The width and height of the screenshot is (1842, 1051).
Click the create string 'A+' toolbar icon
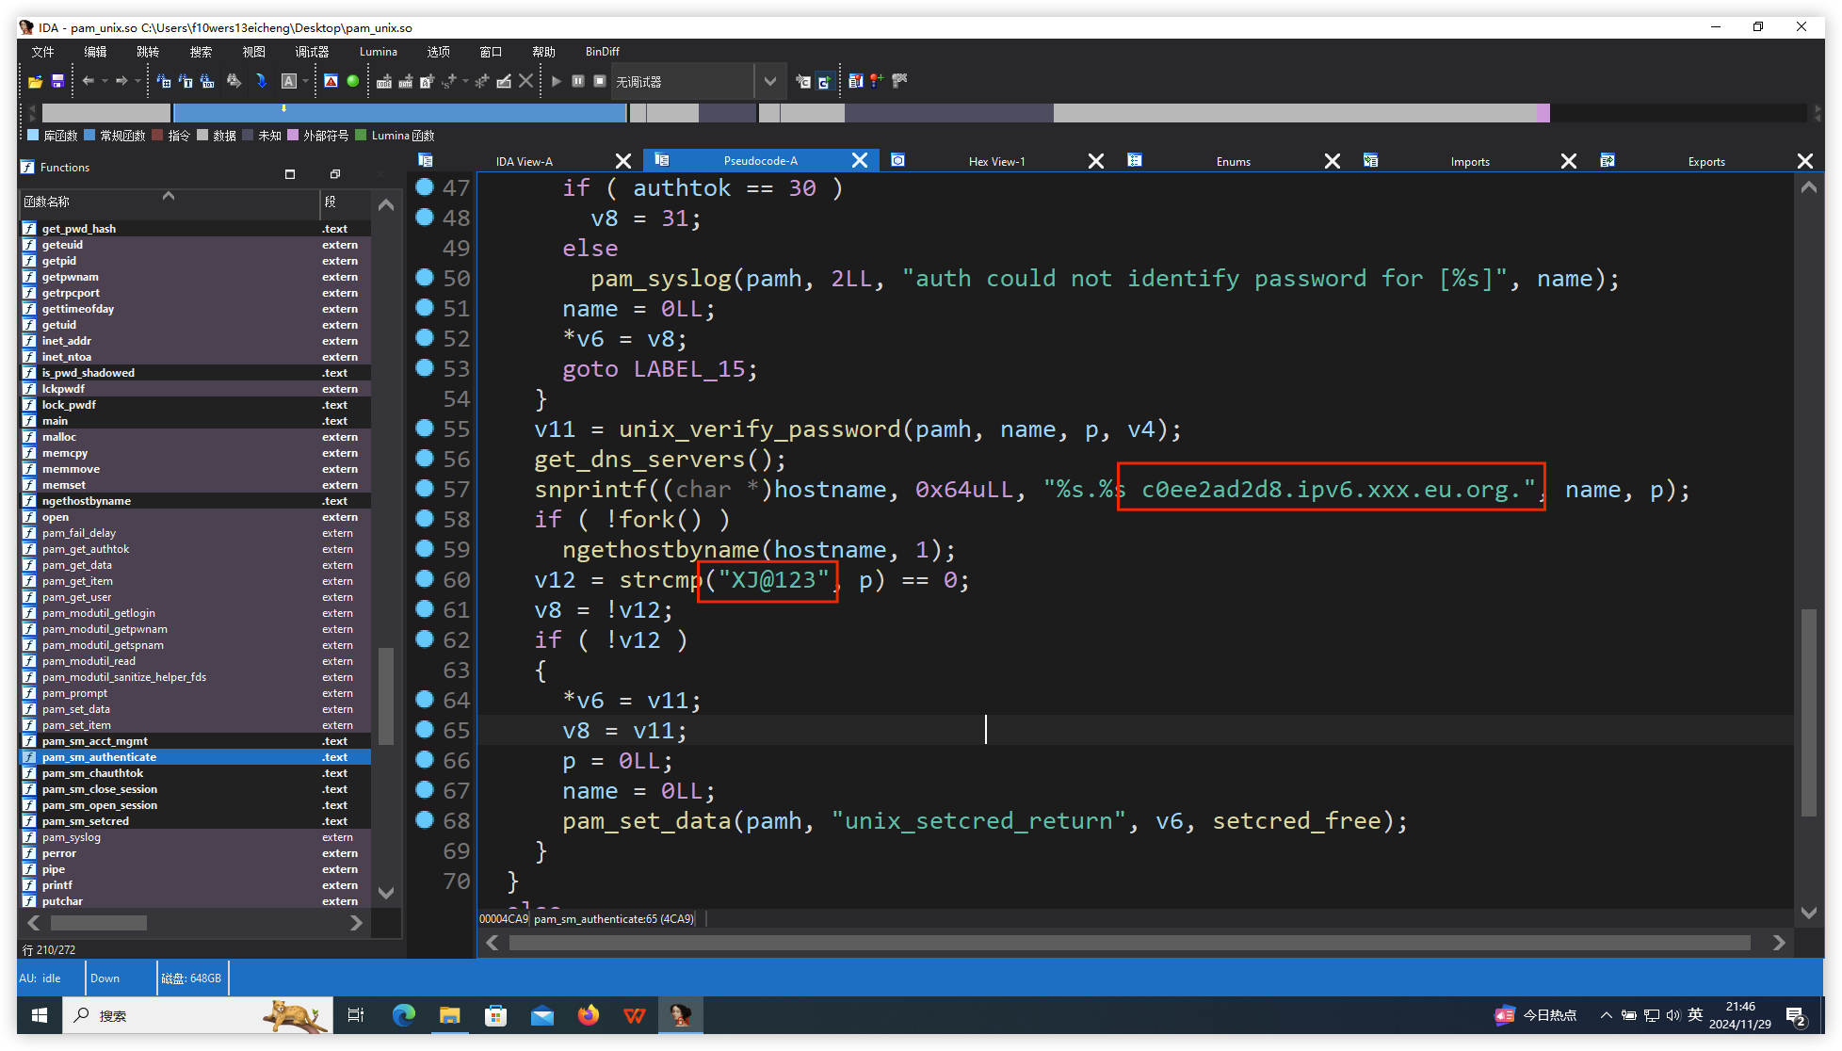tap(428, 82)
